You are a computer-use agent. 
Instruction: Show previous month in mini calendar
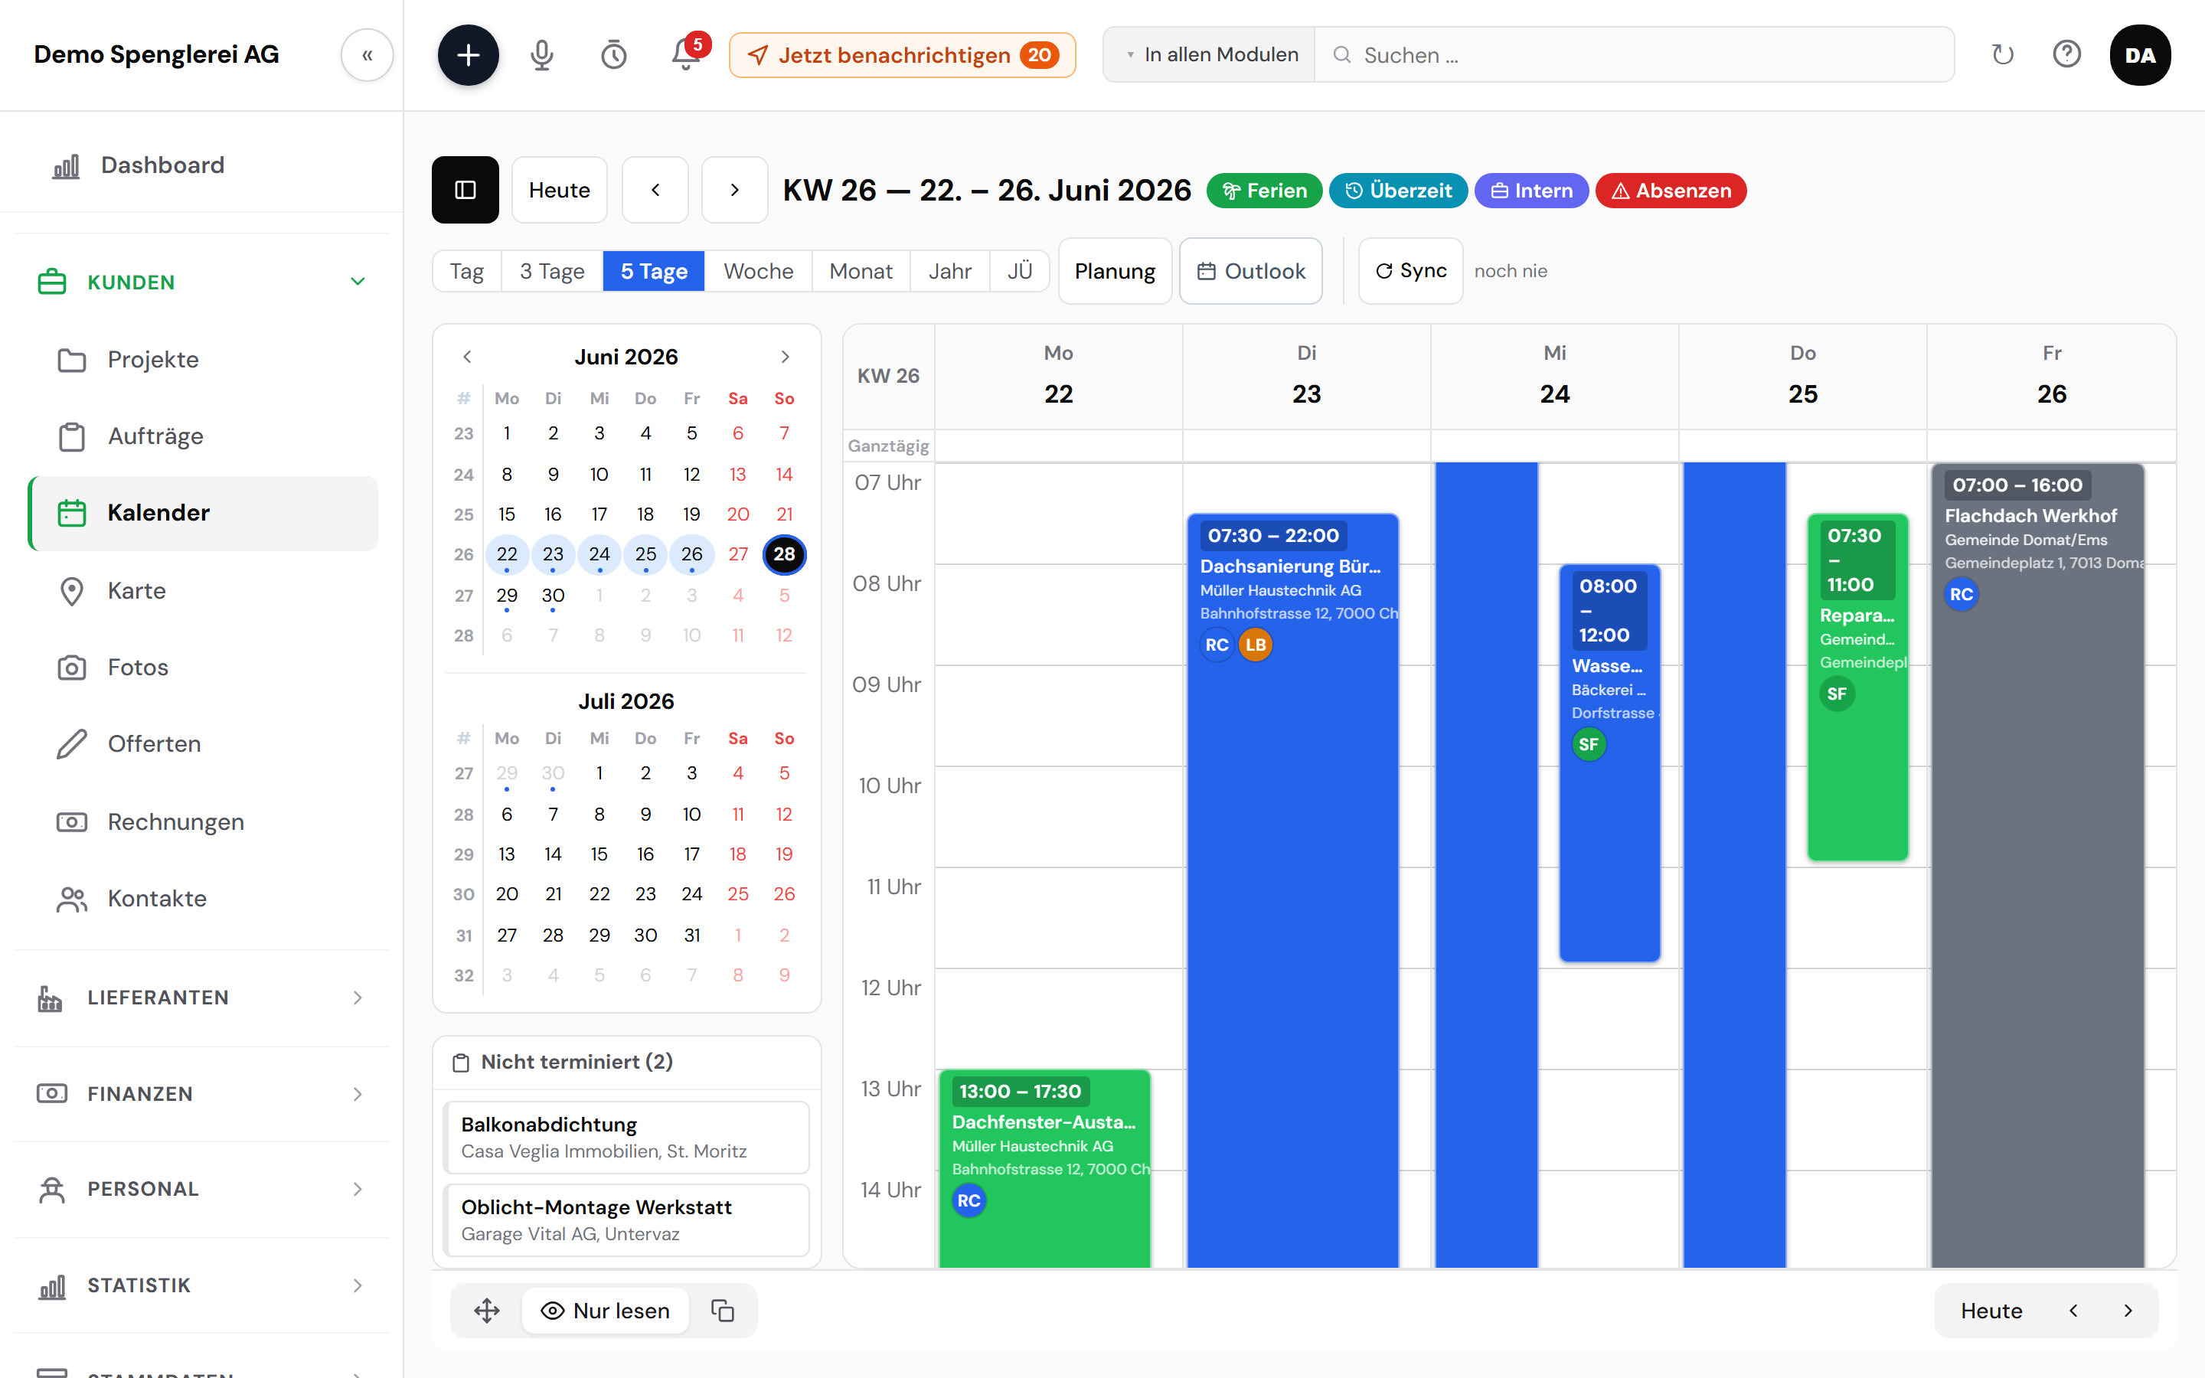[468, 356]
